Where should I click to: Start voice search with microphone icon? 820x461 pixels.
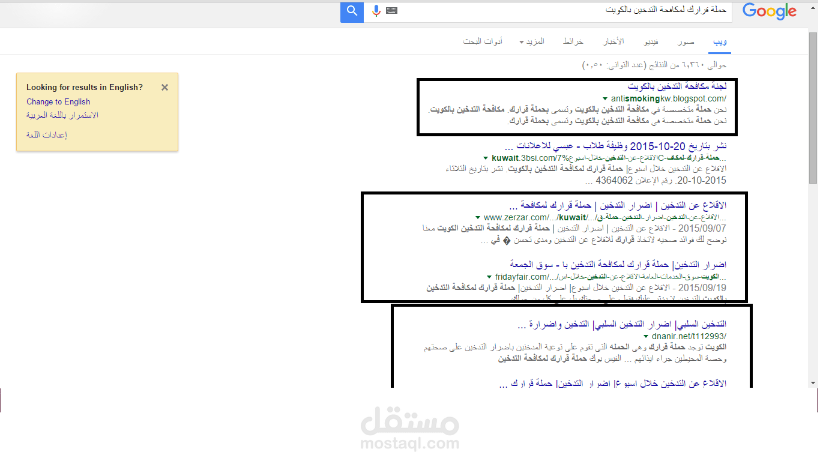(376, 11)
